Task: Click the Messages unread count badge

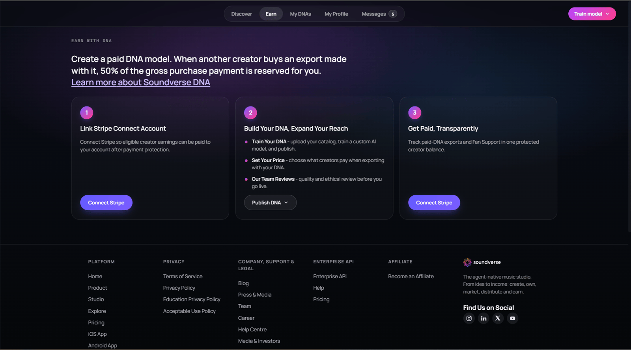Action: [393, 14]
